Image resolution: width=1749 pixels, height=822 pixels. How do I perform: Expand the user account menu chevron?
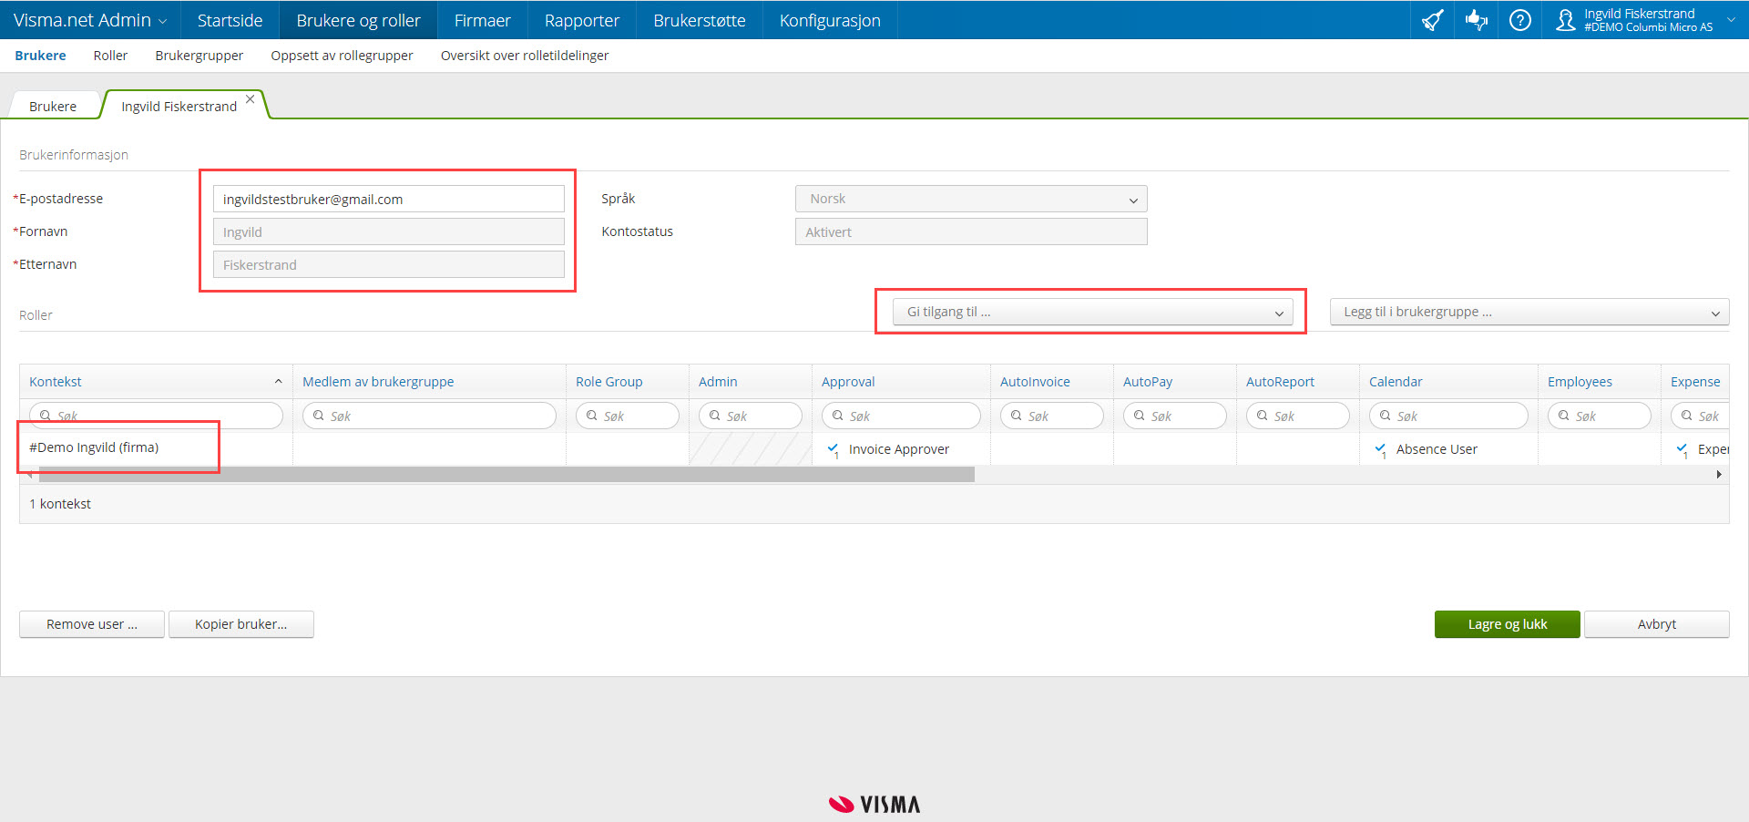coord(1731,19)
